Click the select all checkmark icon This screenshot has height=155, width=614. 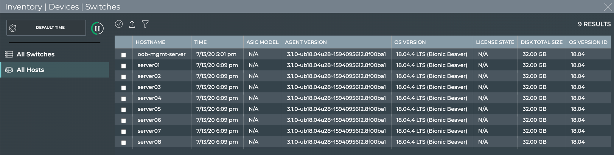click(x=119, y=24)
